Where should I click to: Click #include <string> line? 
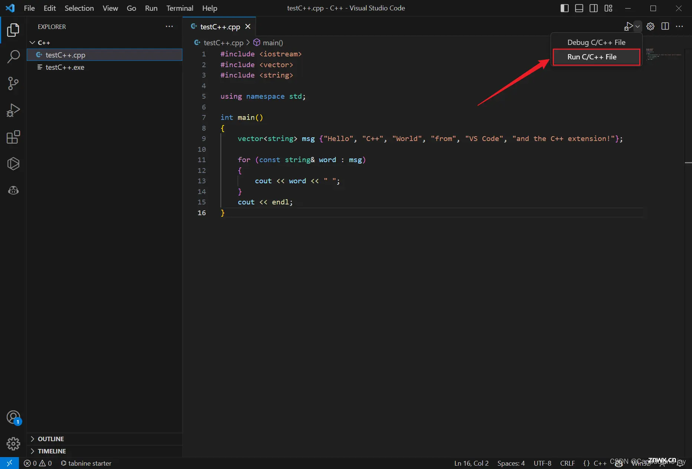point(257,75)
